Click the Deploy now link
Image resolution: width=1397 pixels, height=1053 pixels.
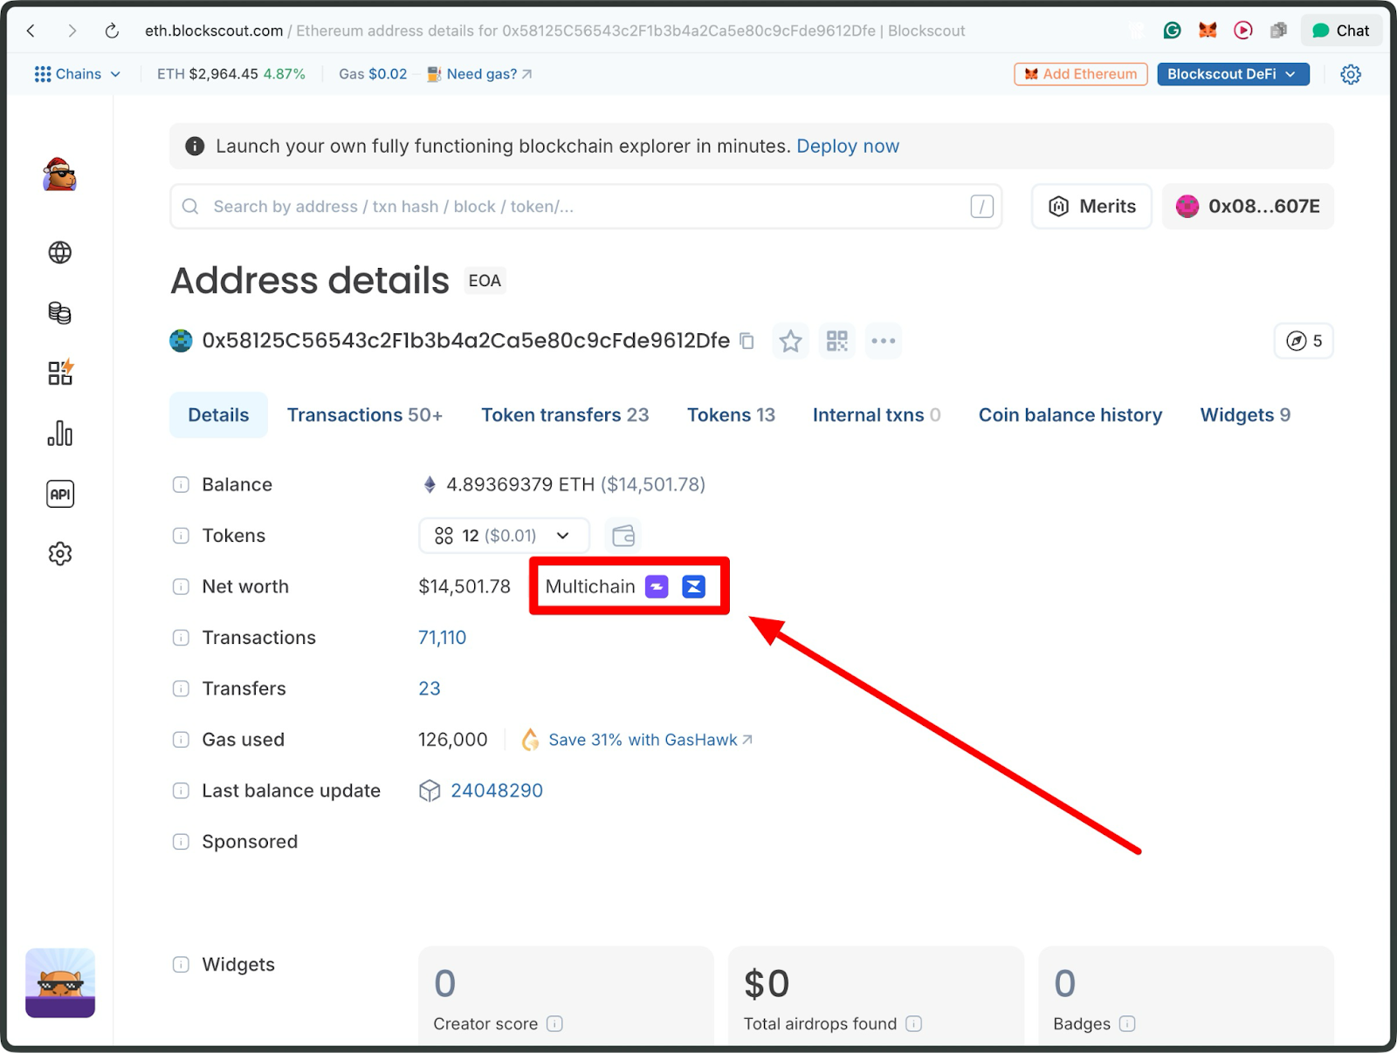(847, 146)
